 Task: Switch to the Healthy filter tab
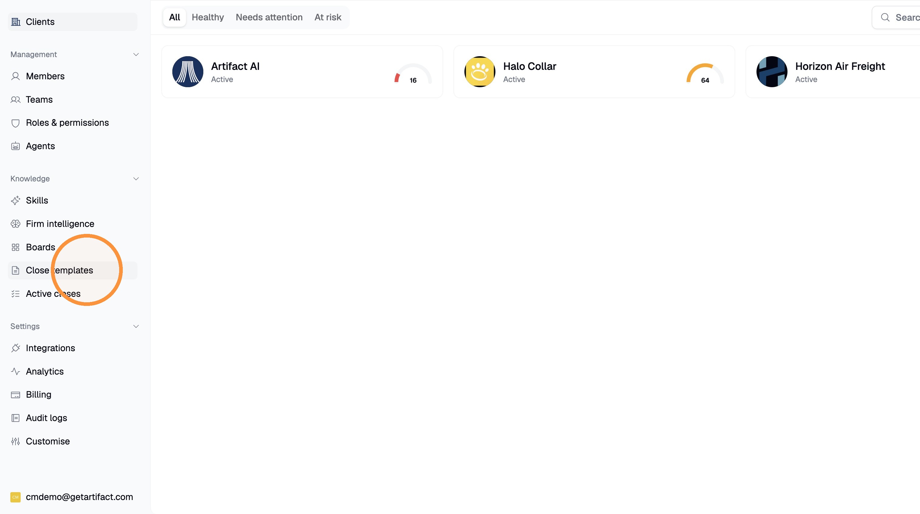point(208,17)
